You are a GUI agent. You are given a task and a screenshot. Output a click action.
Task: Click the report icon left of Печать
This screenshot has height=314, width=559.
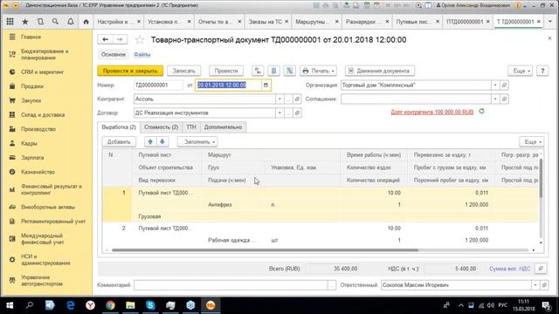point(289,71)
